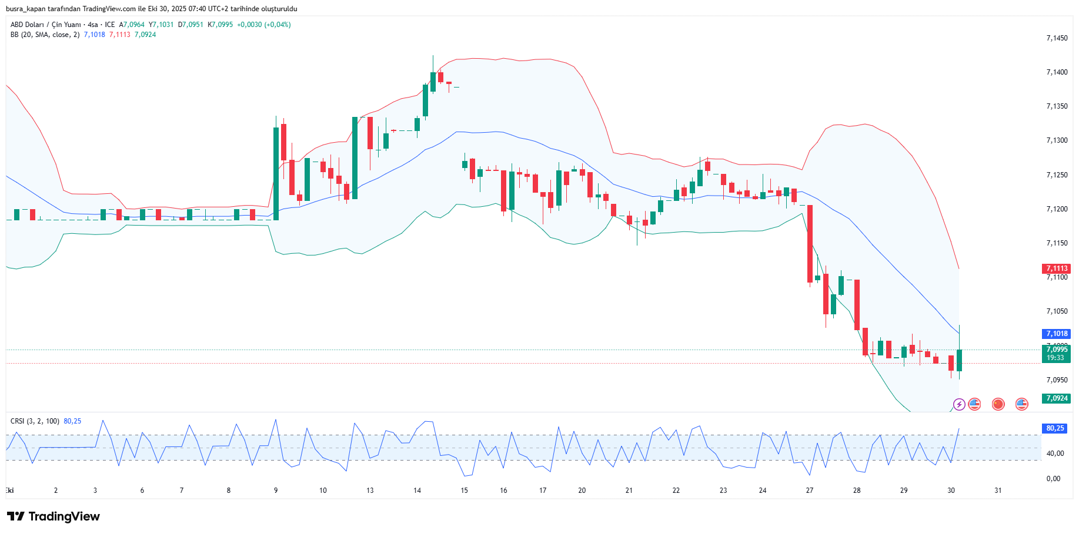Click the China flag economic event icon
Screen dimensions: 1079x534
(x=998, y=404)
